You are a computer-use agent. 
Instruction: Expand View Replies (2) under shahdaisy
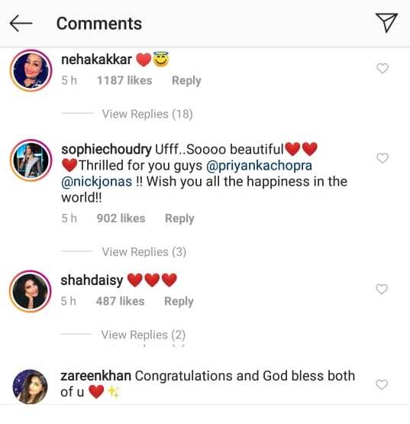click(144, 335)
